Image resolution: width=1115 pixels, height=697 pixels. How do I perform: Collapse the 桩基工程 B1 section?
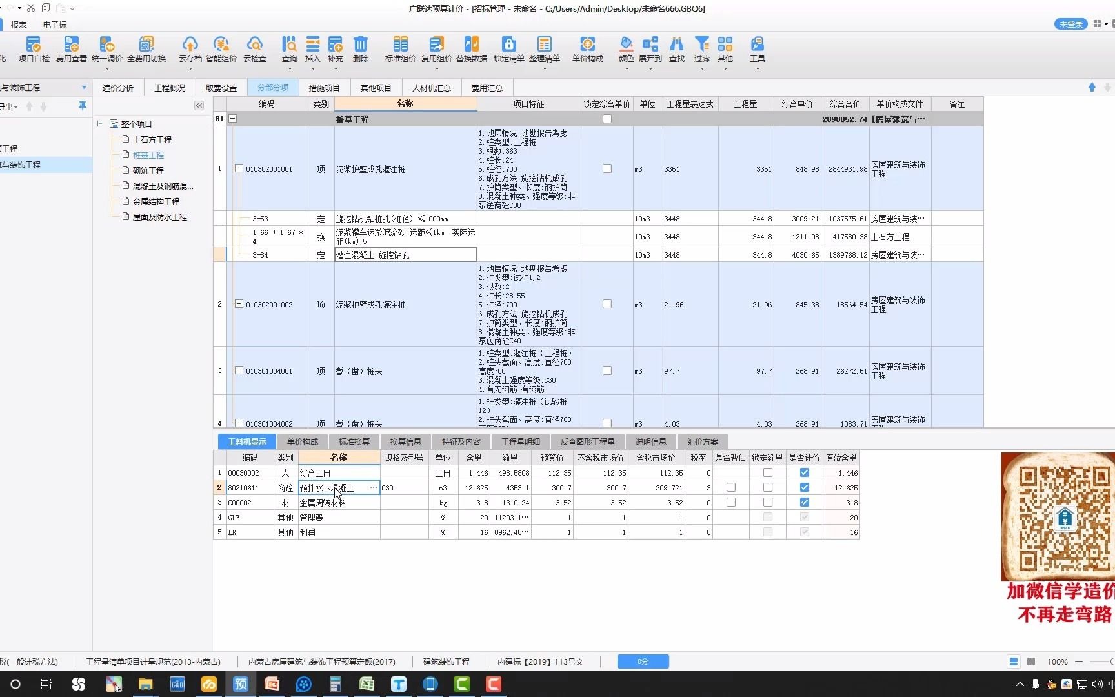233,119
